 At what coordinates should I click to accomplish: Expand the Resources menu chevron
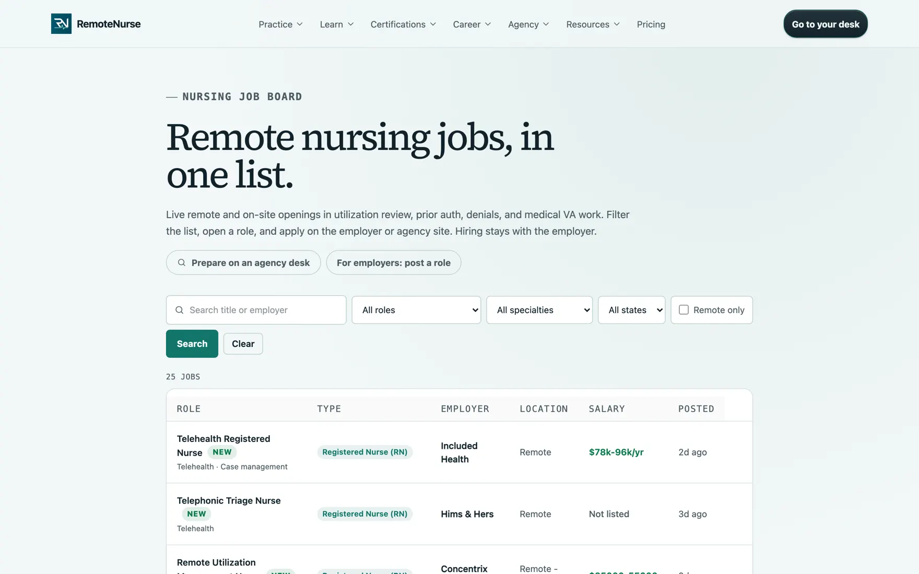(x=617, y=25)
